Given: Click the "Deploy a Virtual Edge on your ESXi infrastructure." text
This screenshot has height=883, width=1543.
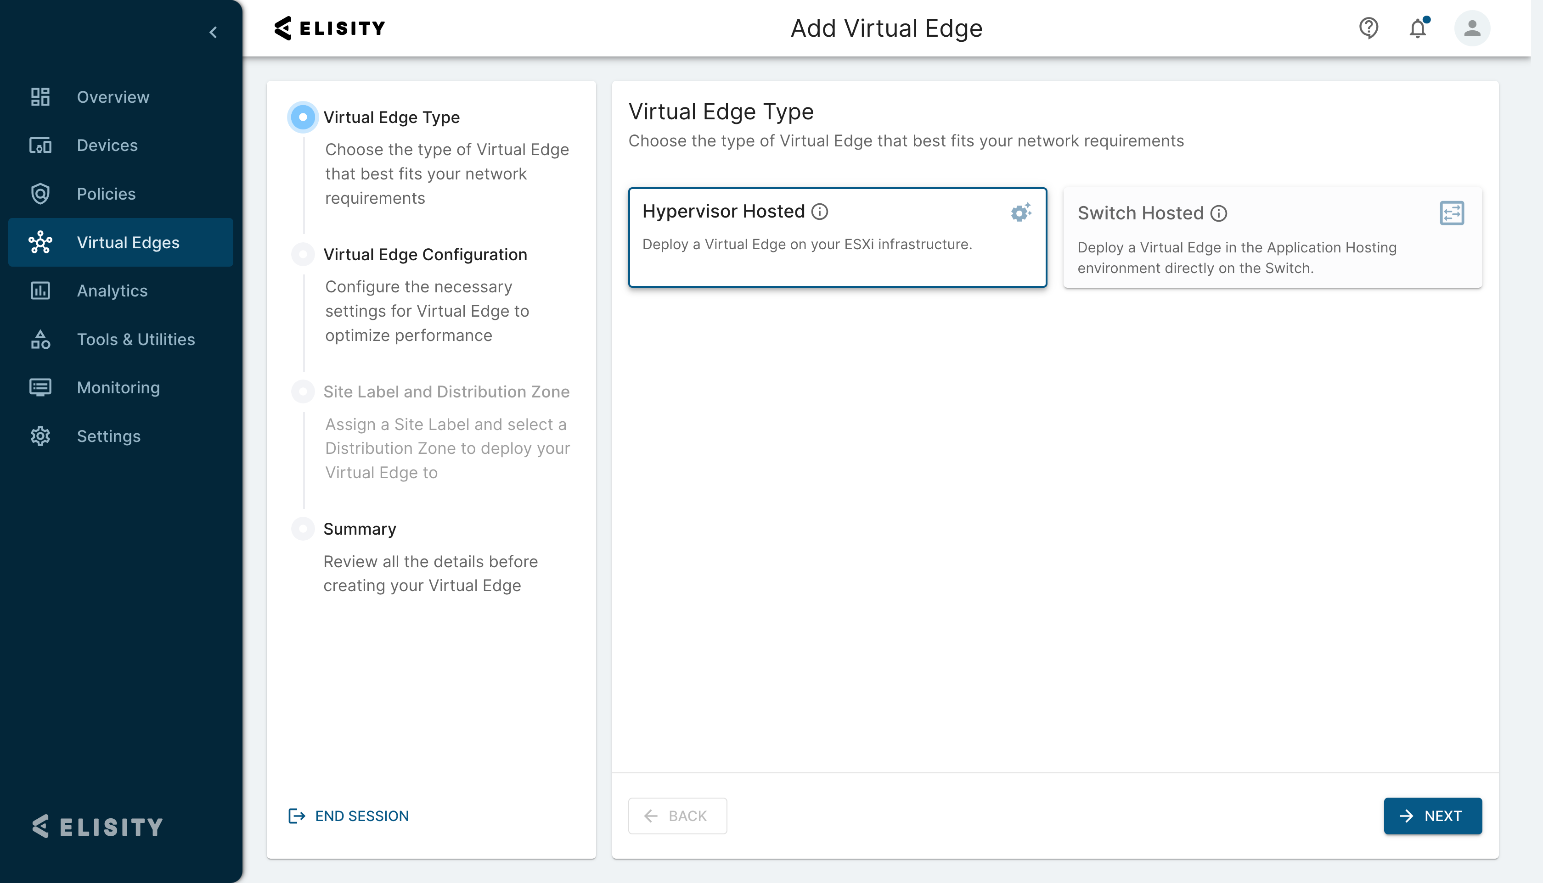Looking at the screenshot, I should coord(807,245).
